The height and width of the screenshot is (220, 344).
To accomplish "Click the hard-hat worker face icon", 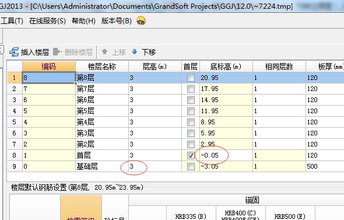I will [x=141, y=20].
